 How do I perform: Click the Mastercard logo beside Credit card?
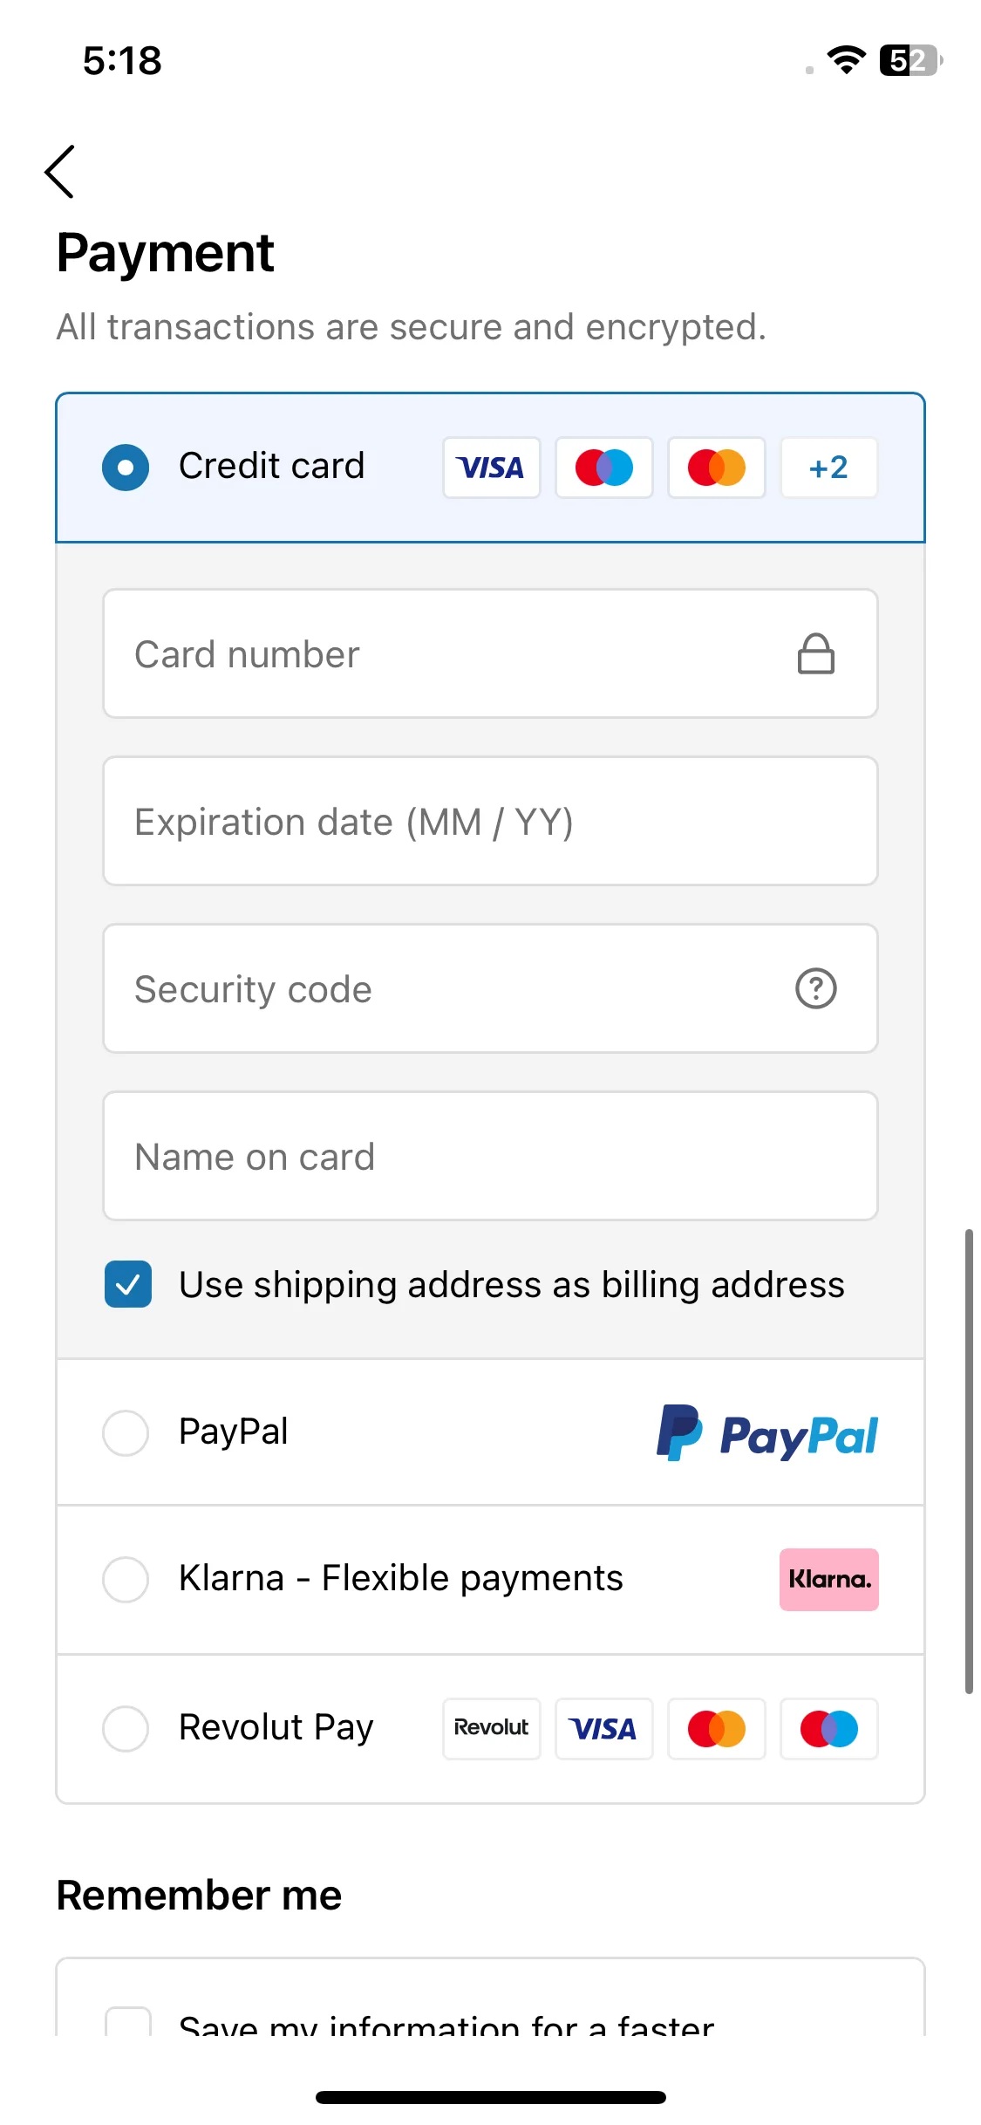(x=717, y=468)
